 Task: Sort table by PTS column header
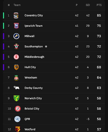(x=99, y=5)
